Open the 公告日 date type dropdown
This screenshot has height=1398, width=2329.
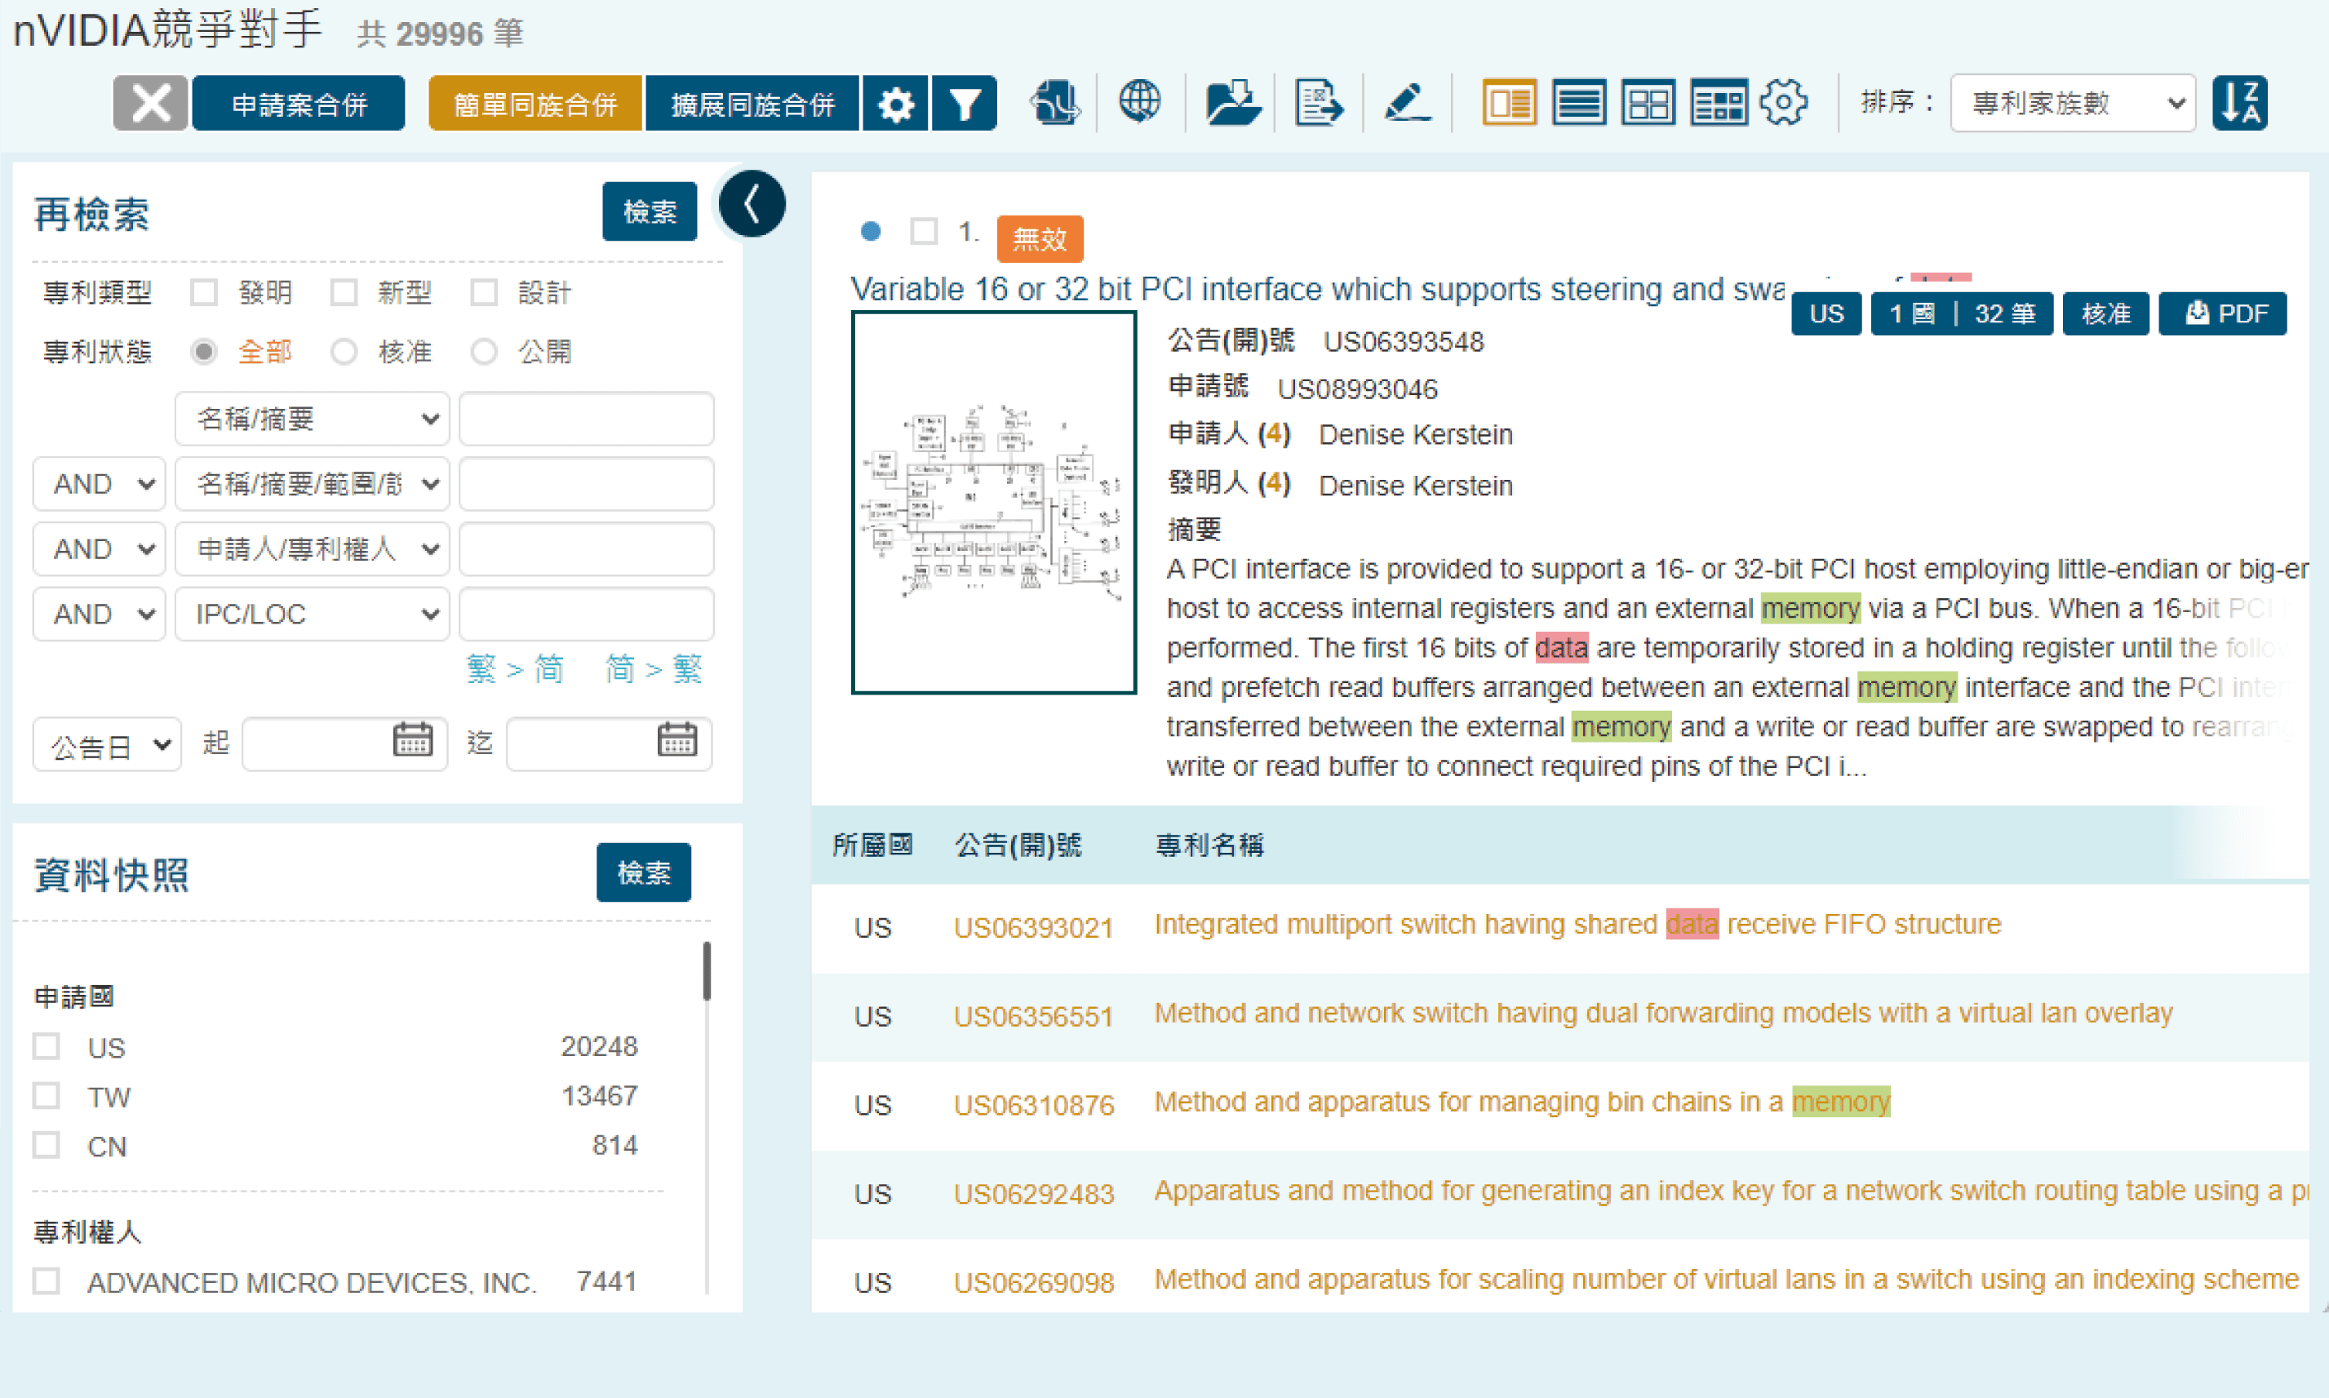[108, 745]
